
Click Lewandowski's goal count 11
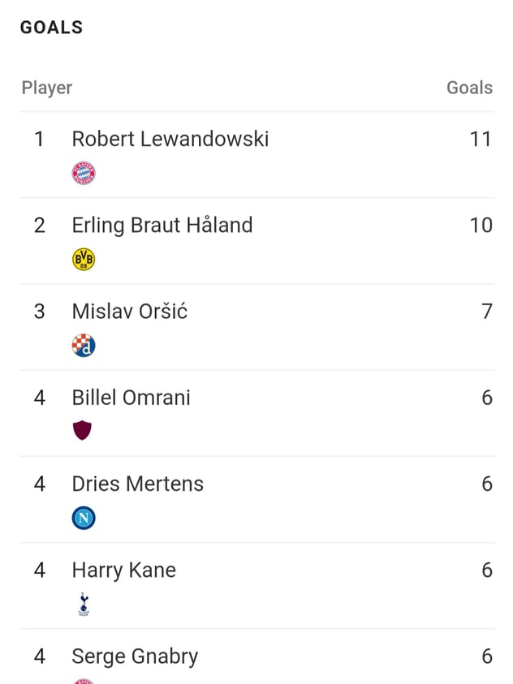coord(481,140)
